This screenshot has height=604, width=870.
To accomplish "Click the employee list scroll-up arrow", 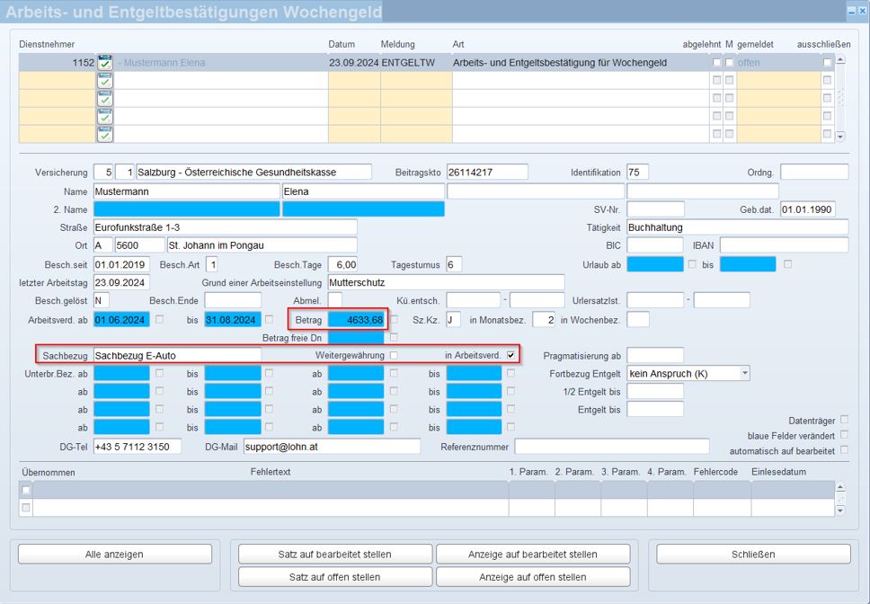I will 840,61.
